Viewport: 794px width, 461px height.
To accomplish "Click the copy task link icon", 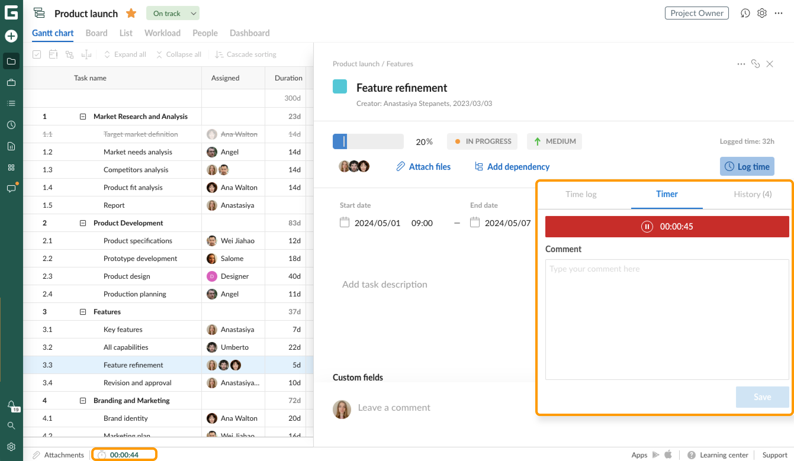I will [755, 64].
